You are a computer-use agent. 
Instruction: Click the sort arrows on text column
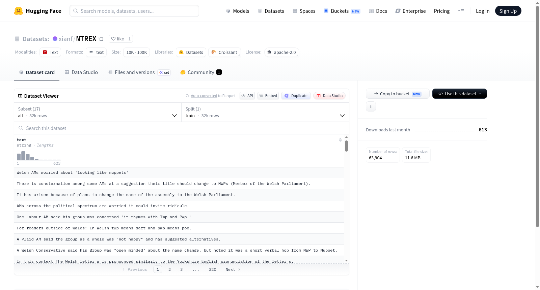click(340, 140)
